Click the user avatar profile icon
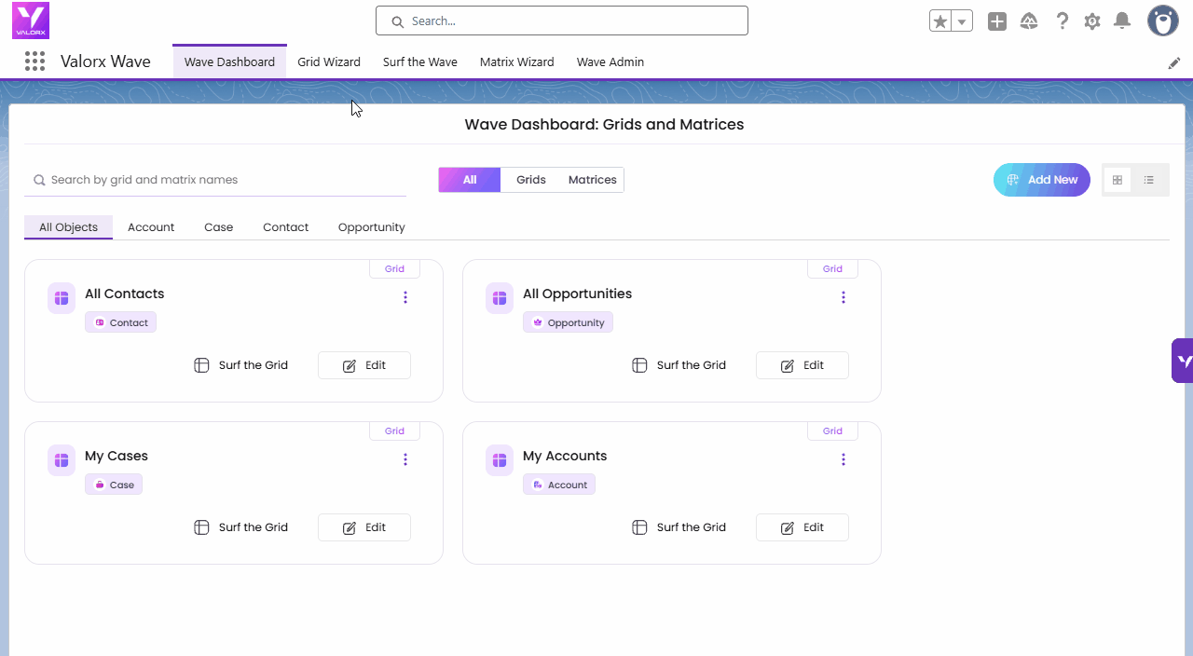This screenshot has width=1193, height=656. coord(1162,20)
